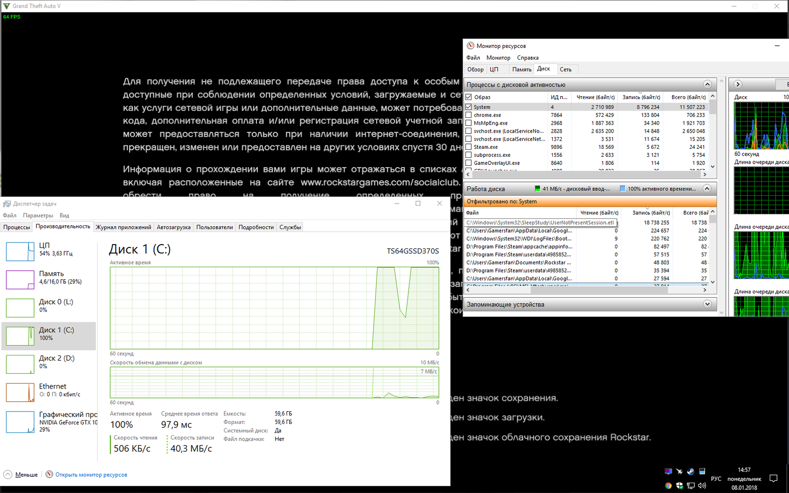This screenshot has width=789, height=493.
Task: Click the network connection tray icon
Action: (691, 486)
